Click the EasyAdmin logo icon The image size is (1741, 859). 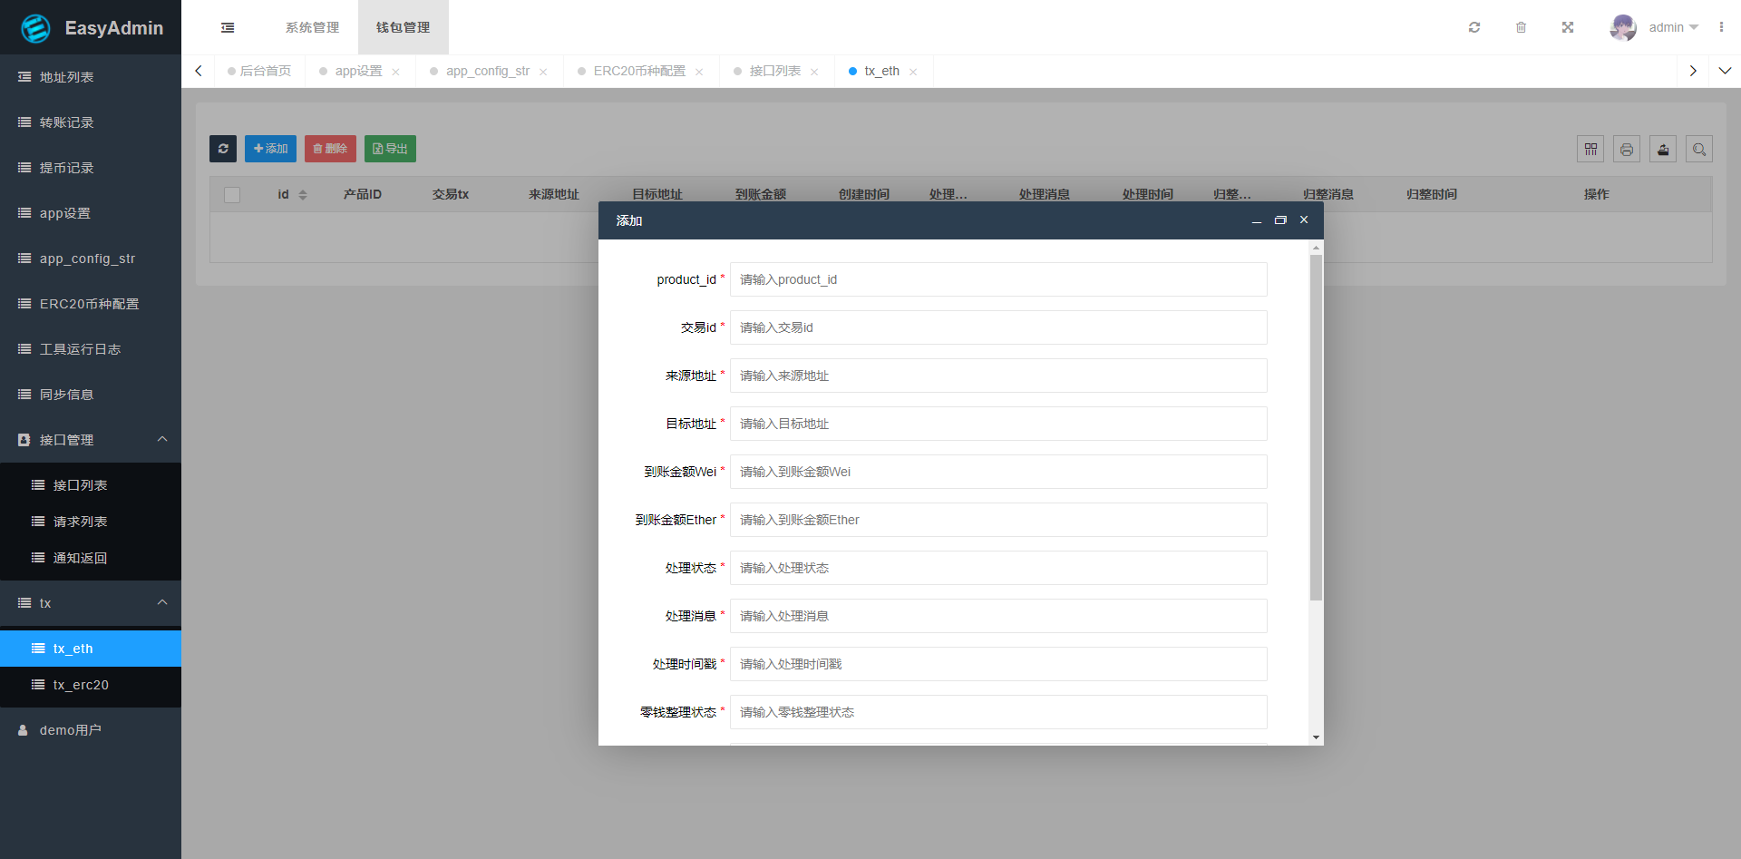tap(35, 28)
